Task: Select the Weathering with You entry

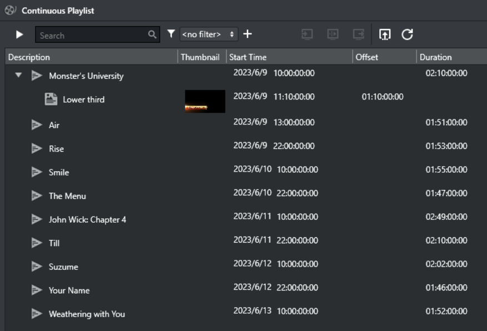Action: (x=87, y=314)
